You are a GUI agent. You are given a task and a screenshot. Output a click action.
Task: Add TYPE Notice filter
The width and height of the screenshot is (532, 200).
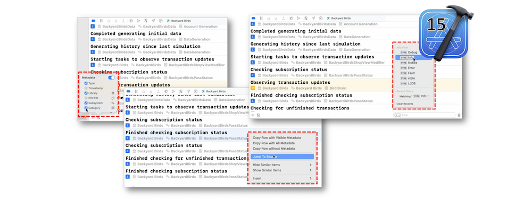click(413, 63)
